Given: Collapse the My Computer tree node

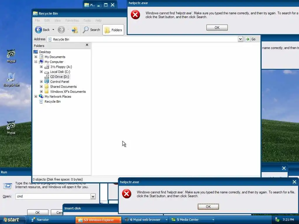Looking at the screenshot, I should tap(36, 62).
